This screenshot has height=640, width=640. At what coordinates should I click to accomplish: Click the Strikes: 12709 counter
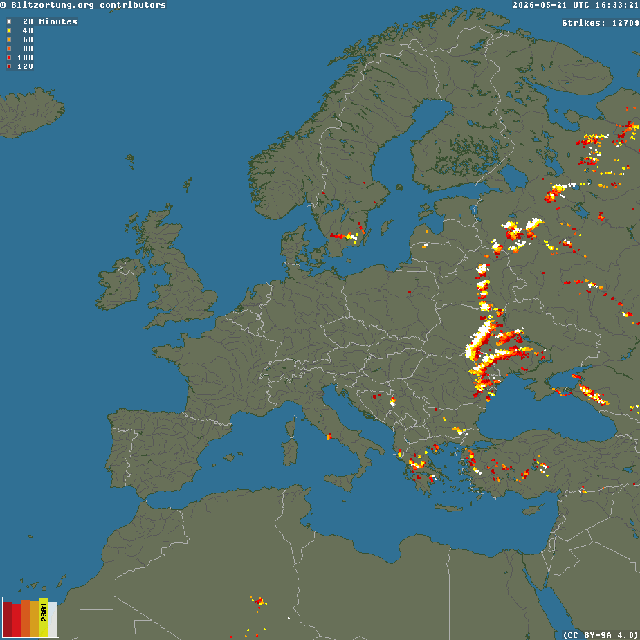click(x=601, y=23)
